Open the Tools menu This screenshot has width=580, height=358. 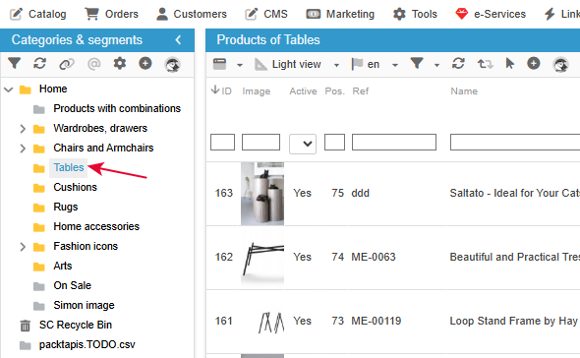pyautogui.click(x=415, y=14)
